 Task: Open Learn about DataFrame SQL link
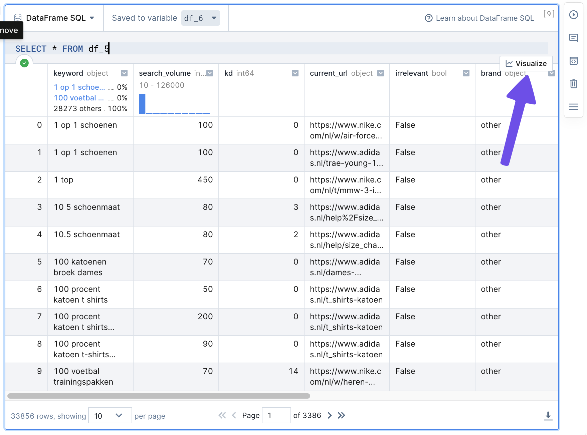click(485, 18)
